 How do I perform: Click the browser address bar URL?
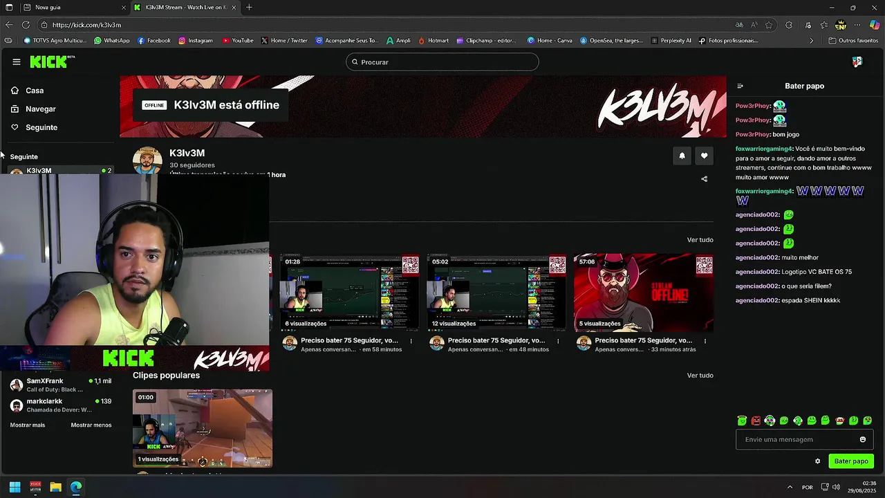pyautogui.click(x=86, y=25)
